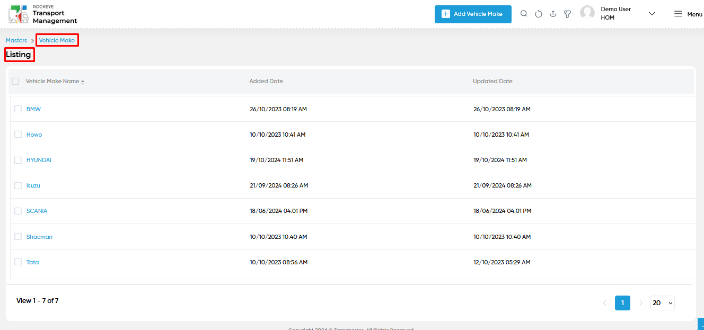Viewport: 704px width, 330px height.
Task: Expand the Demo User dropdown chevron
Action: tap(652, 14)
